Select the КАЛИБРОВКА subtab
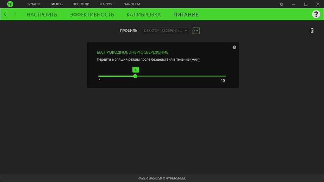Image resolution: width=324 pixels, height=182 pixels. pos(144,15)
